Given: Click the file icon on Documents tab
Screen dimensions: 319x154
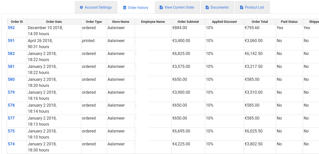Looking at the screenshot, I should (x=207, y=7).
